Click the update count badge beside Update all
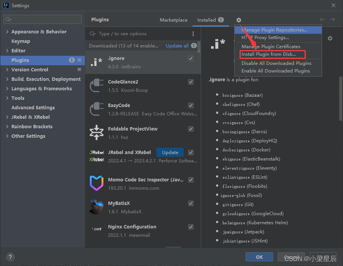Viewport: 343px width, 266px height. pyautogui.click(x=194, y=46)
